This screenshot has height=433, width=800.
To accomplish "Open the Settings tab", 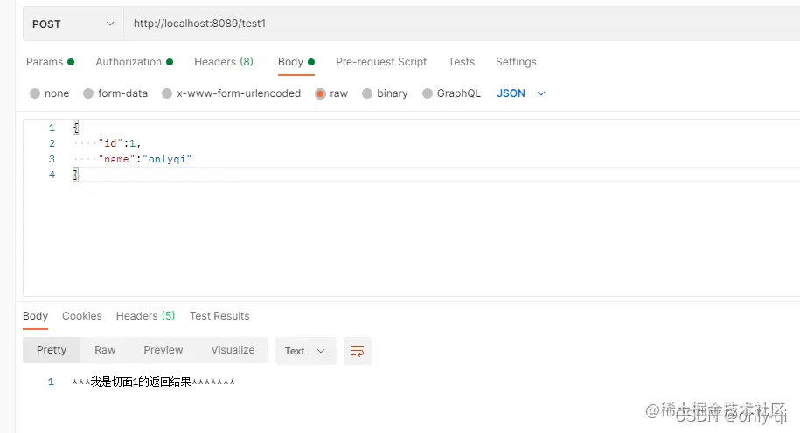I will tap(516, 62).
